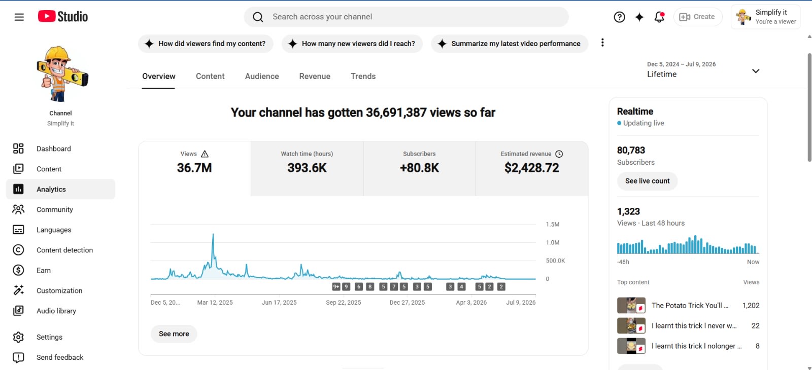Switch to the Revenue tab
Image resolution: width=812 pixels, height=370 pixels.
tap(315, 77)
